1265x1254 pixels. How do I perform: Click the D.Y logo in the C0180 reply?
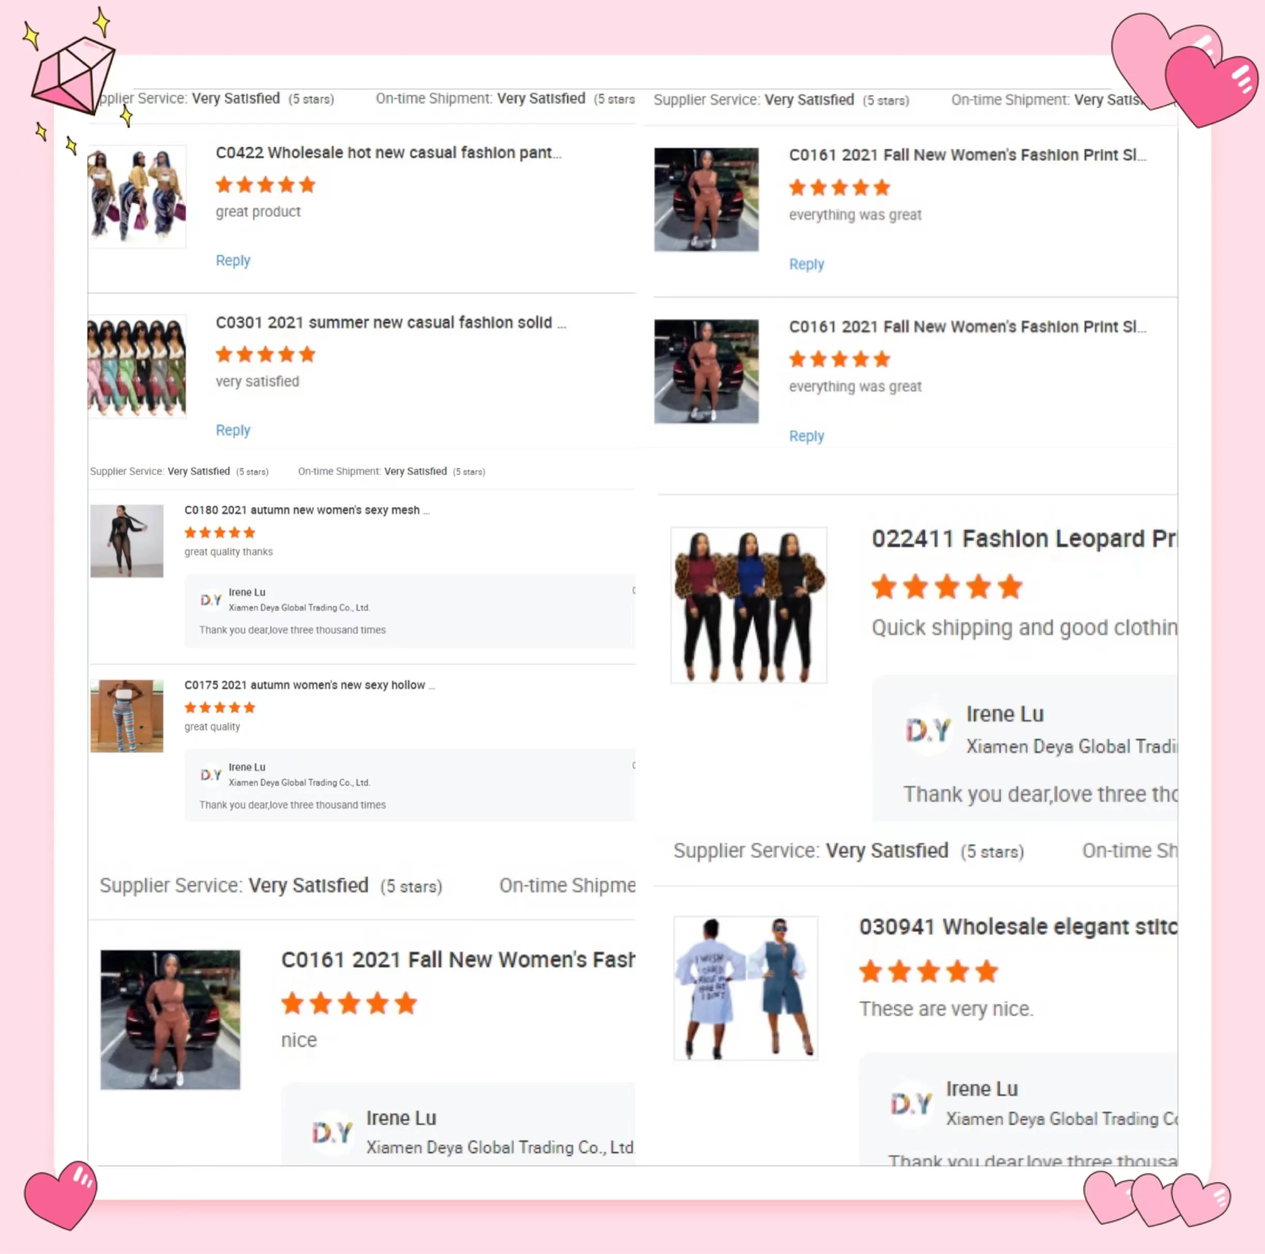pos(211,600)
